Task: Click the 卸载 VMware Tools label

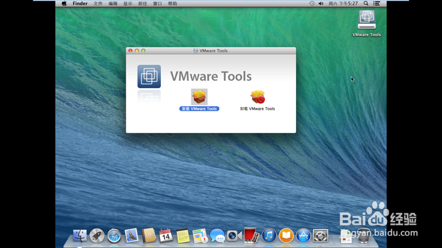Action: coord(257,109)
